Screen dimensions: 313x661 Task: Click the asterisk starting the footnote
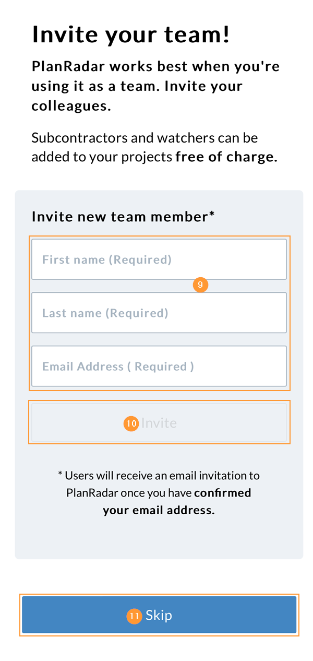point(60,476)
